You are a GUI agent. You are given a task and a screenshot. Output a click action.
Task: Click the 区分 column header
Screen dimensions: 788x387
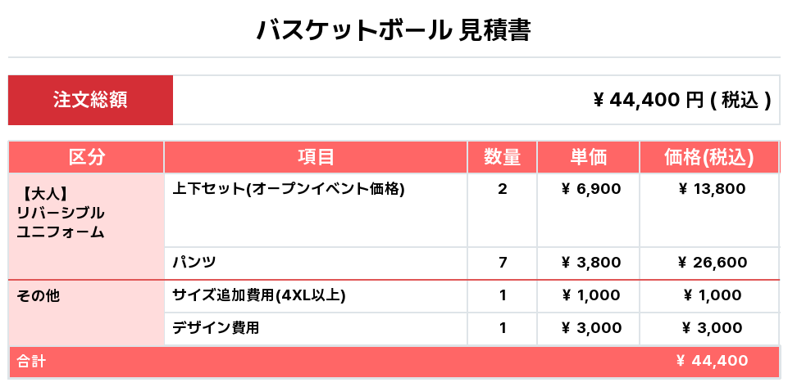[x=86, y=157]
